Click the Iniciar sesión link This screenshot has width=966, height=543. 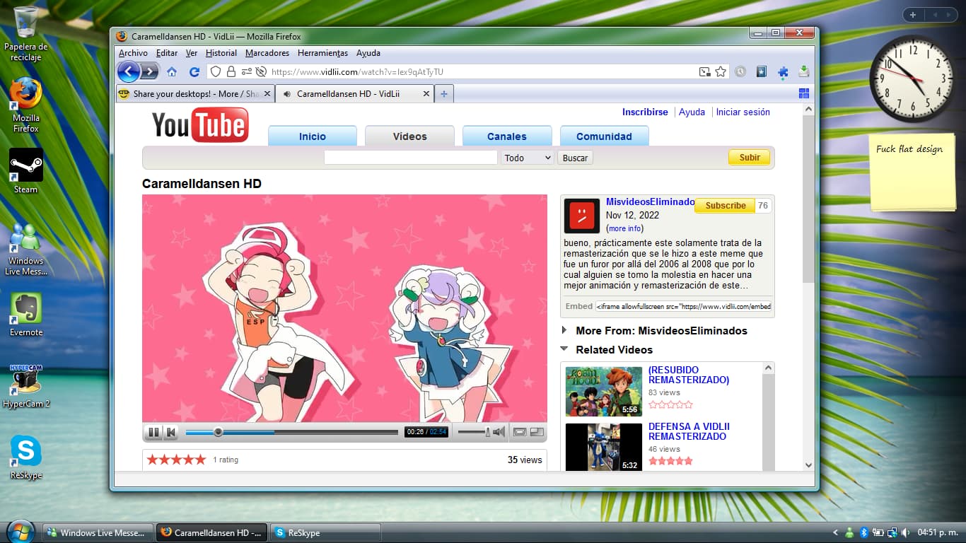pos(743,112)
